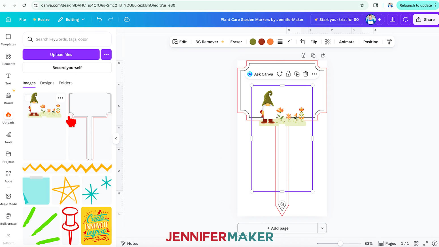Check the cloud save status icon
439x247 pixels.
pyautogui.click(x=127, y=19)
